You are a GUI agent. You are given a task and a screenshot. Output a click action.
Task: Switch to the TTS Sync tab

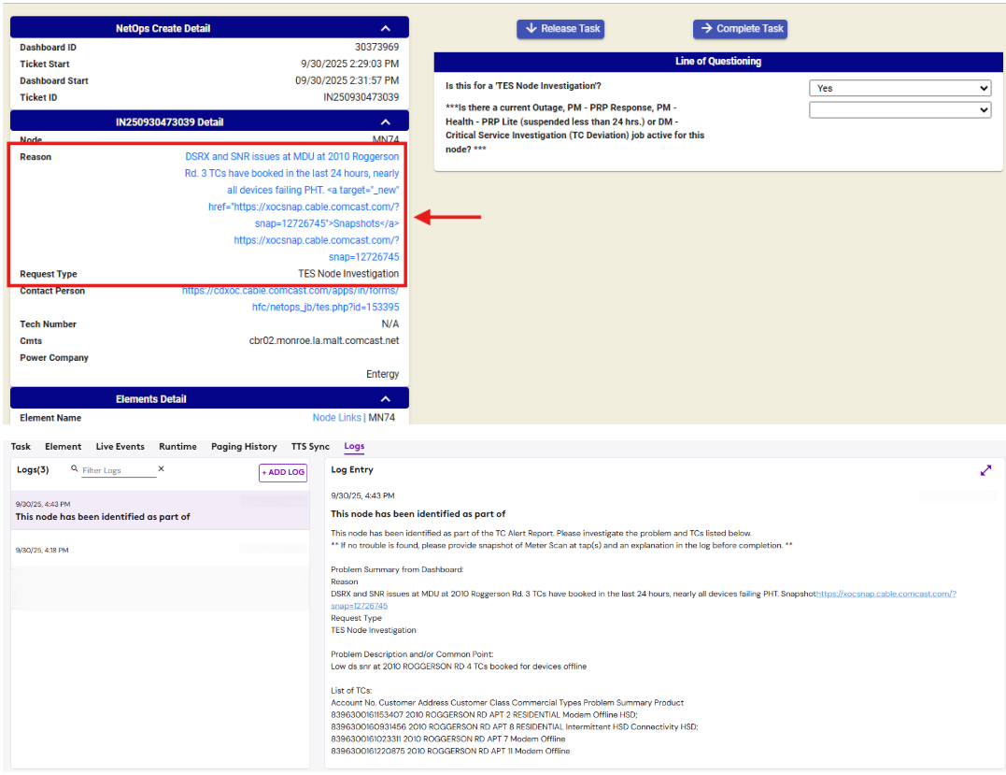tap(310, 447)
